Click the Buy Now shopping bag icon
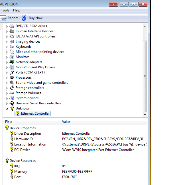The width and height of the screenshot is (175, 185). tap(24, 18)
